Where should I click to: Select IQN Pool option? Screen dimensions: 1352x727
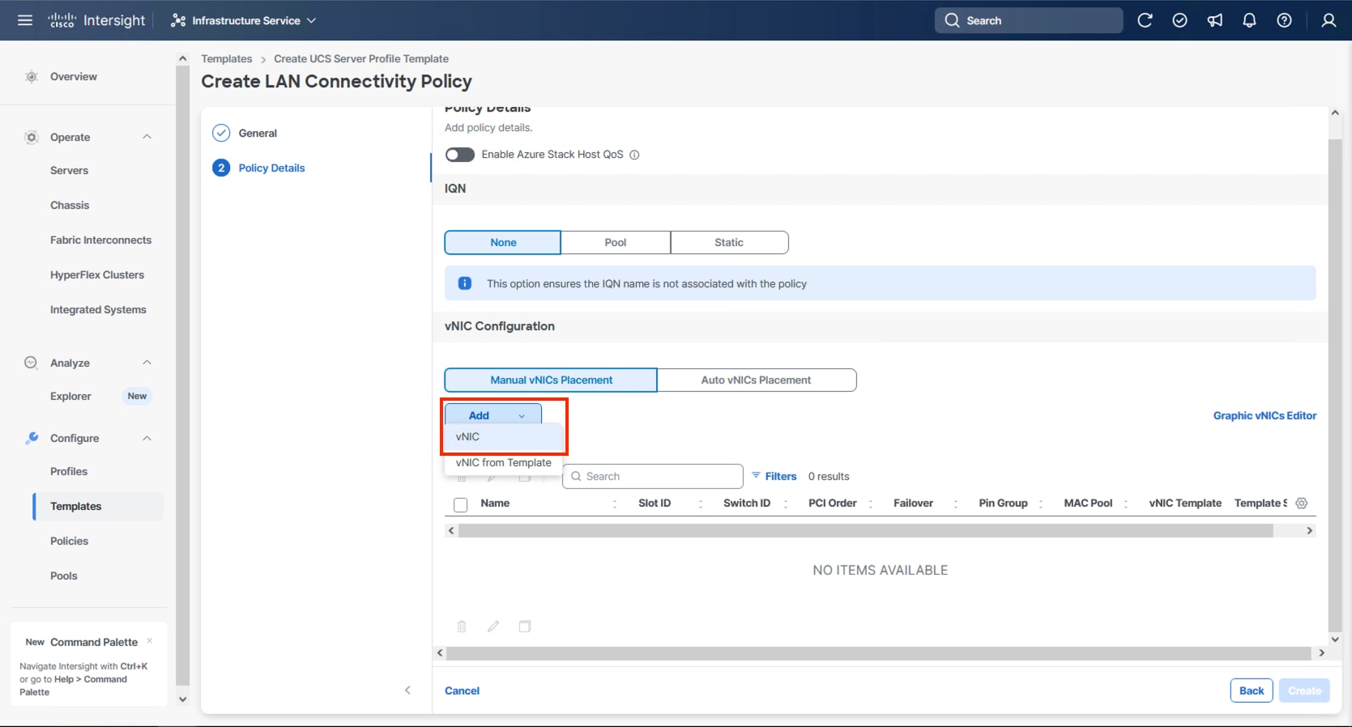tap(616, 242)
